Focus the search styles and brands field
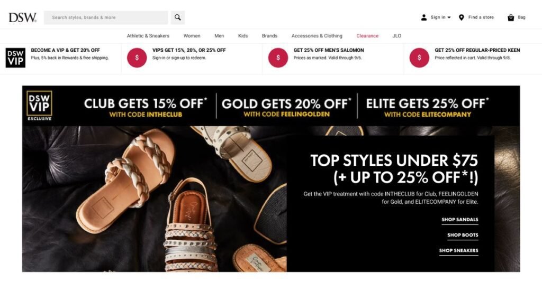The height and width of the screenshot is (283, 542). (106, 17)
